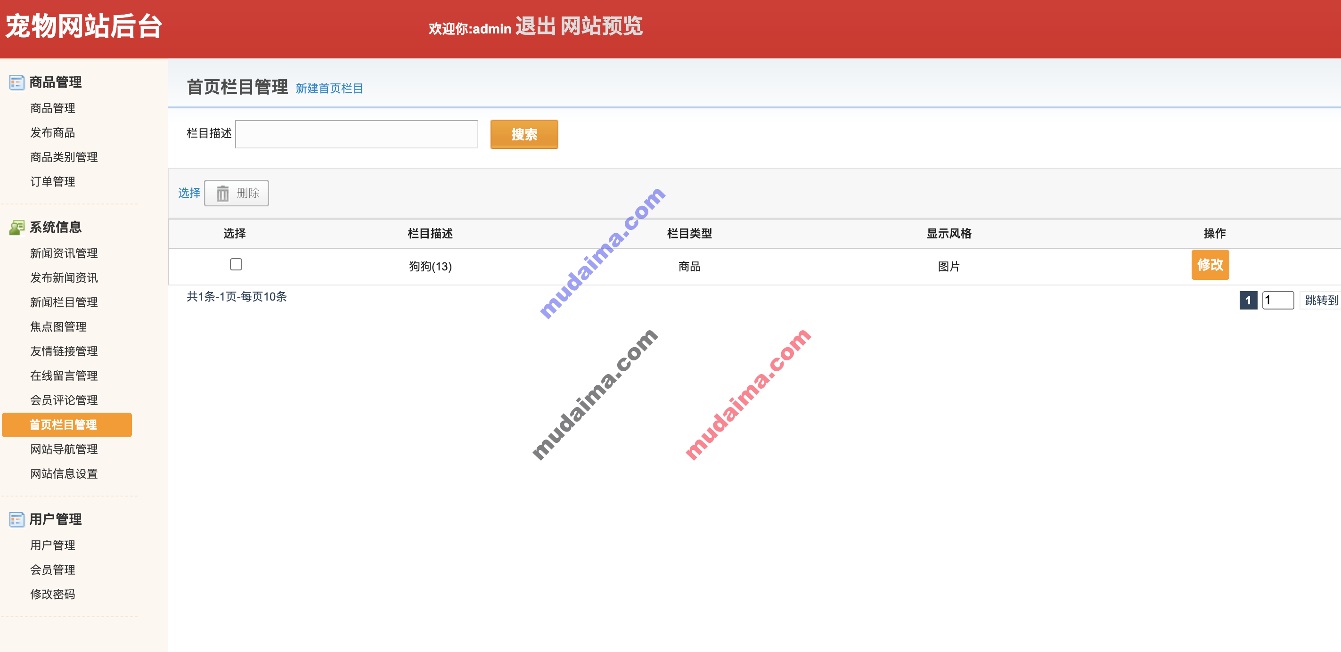Click the trash can delete icon
1341x652 pixels.
[x=223, y=194]
